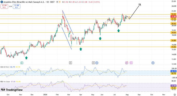This screenshot has width=177, height=96.
Task: Select the 16.89 horizontal line price label
Action: (174, 40)
